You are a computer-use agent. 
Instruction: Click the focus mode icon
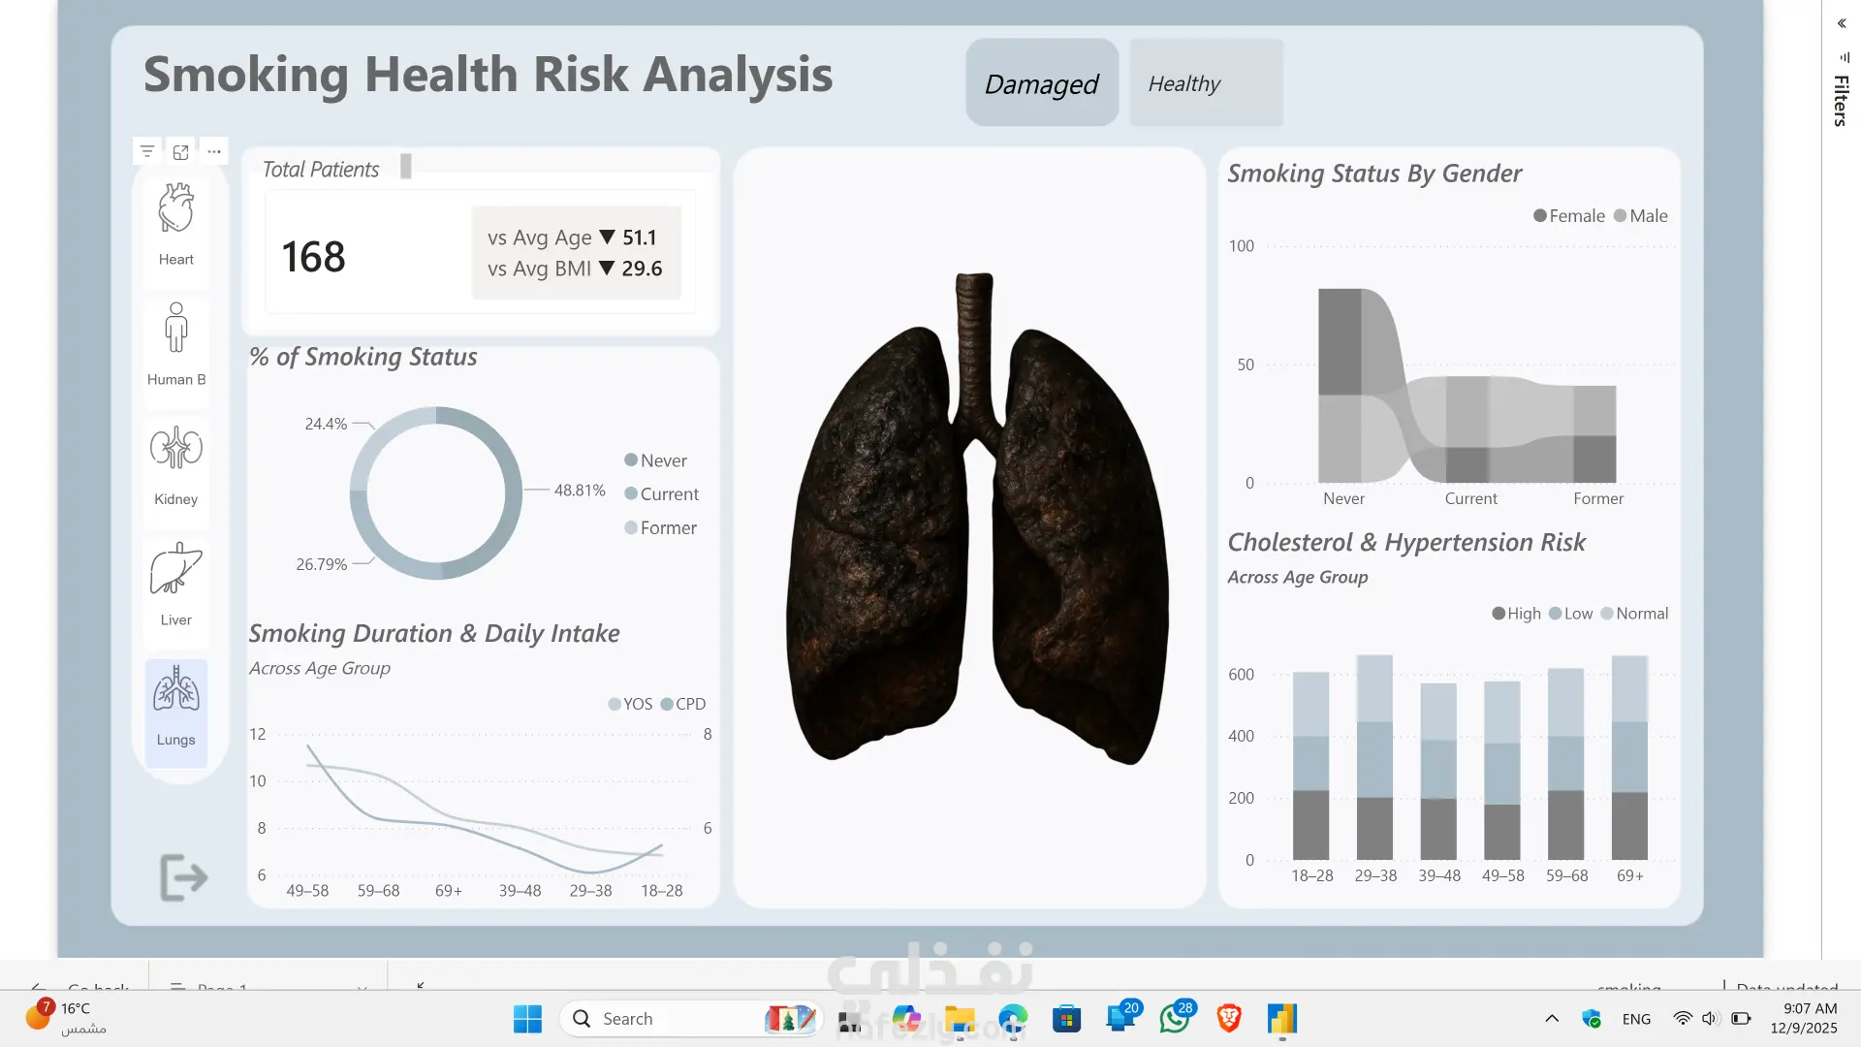(x=181, y=151)
